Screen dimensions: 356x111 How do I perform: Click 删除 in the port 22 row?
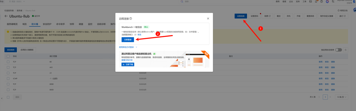(333, 73)
